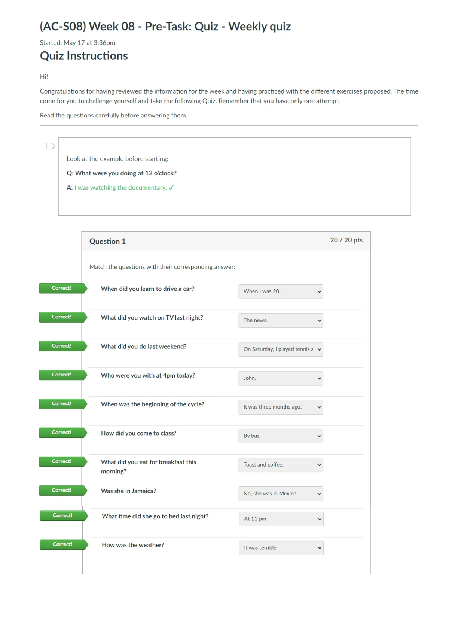Click the '20 / 20 pts' score label

[x=346, y=240]
